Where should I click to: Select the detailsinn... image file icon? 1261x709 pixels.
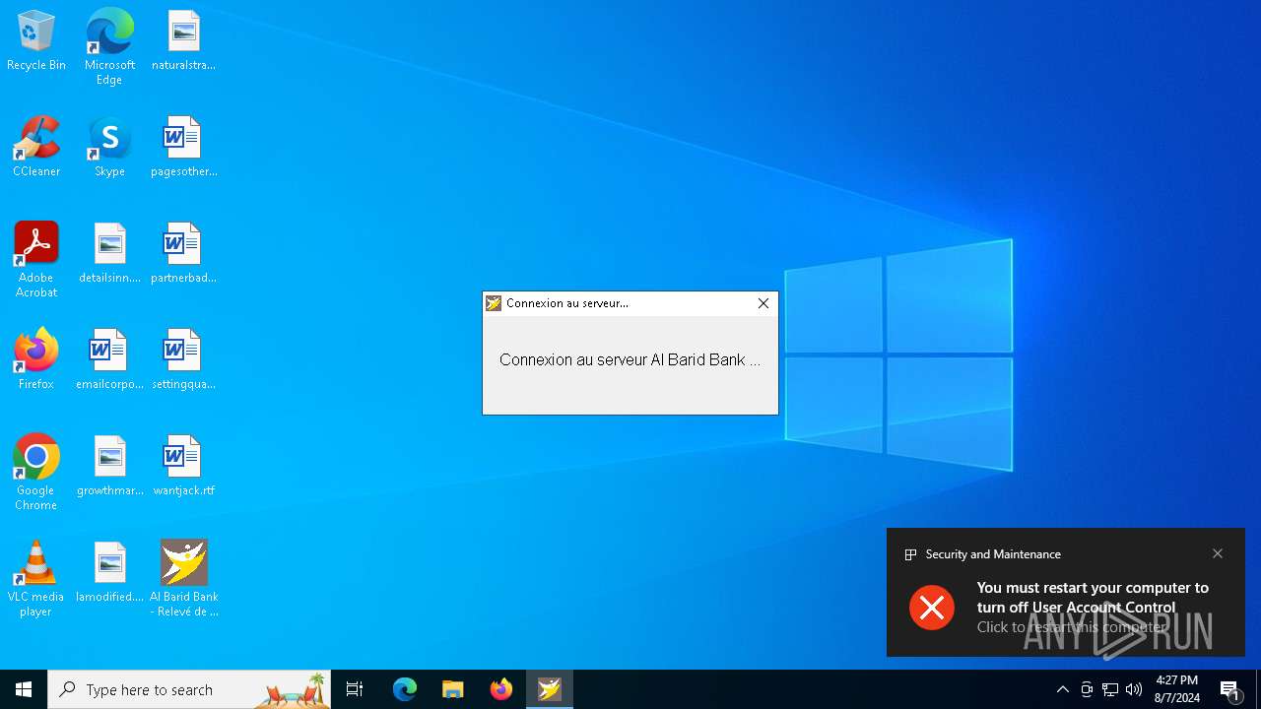coord(109,253)
